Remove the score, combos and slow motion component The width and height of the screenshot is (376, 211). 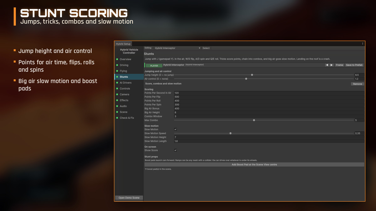[x=358, y=84]
